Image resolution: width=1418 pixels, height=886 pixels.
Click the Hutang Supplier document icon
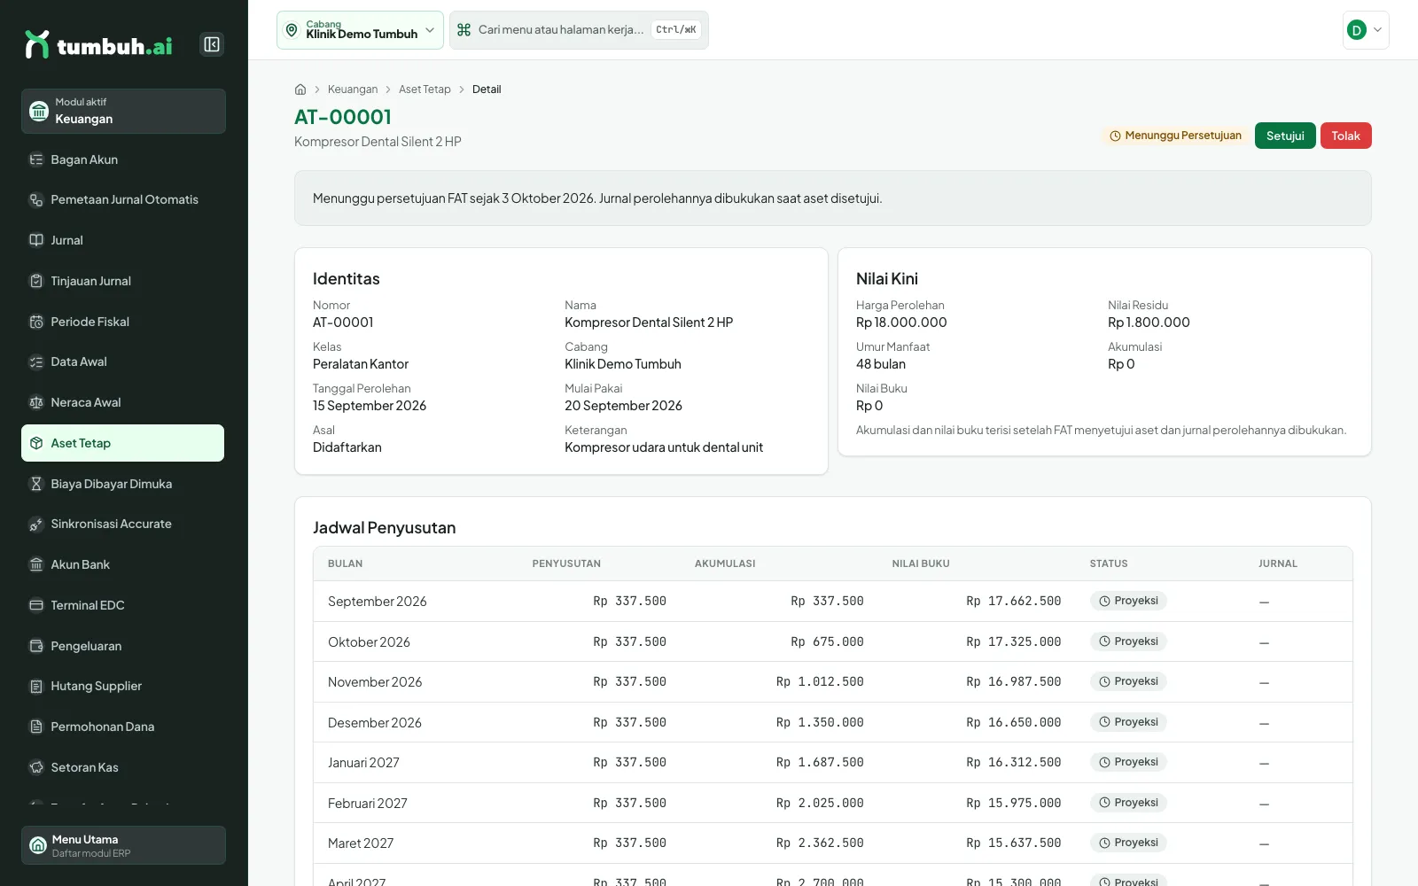click(36, 686)
